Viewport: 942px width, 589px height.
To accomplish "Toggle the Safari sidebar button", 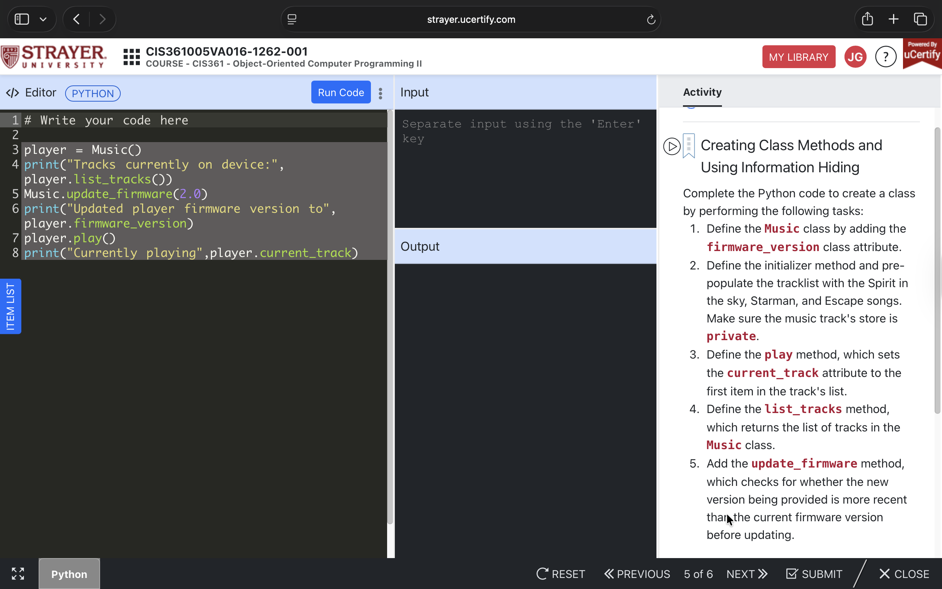I will [22, 19].
